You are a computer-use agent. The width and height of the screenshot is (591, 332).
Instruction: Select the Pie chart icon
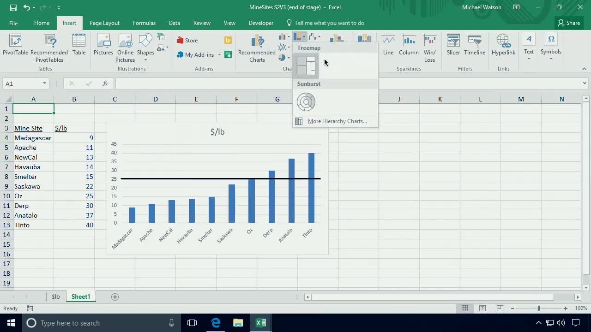coord(282,57)
